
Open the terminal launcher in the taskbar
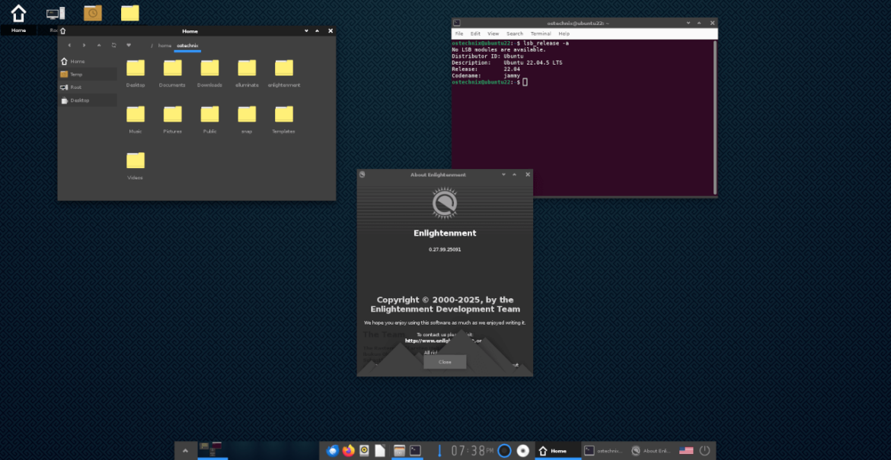tap(414, 450)
